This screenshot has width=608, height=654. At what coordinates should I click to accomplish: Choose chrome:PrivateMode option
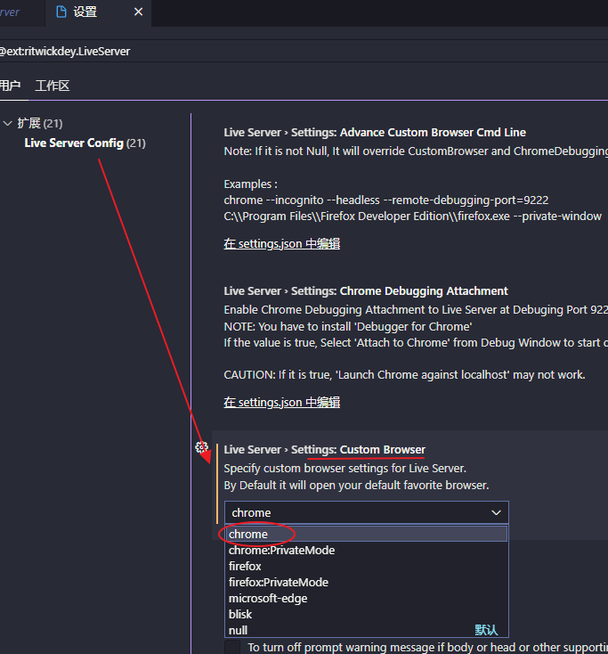click(x=281, y=550)
